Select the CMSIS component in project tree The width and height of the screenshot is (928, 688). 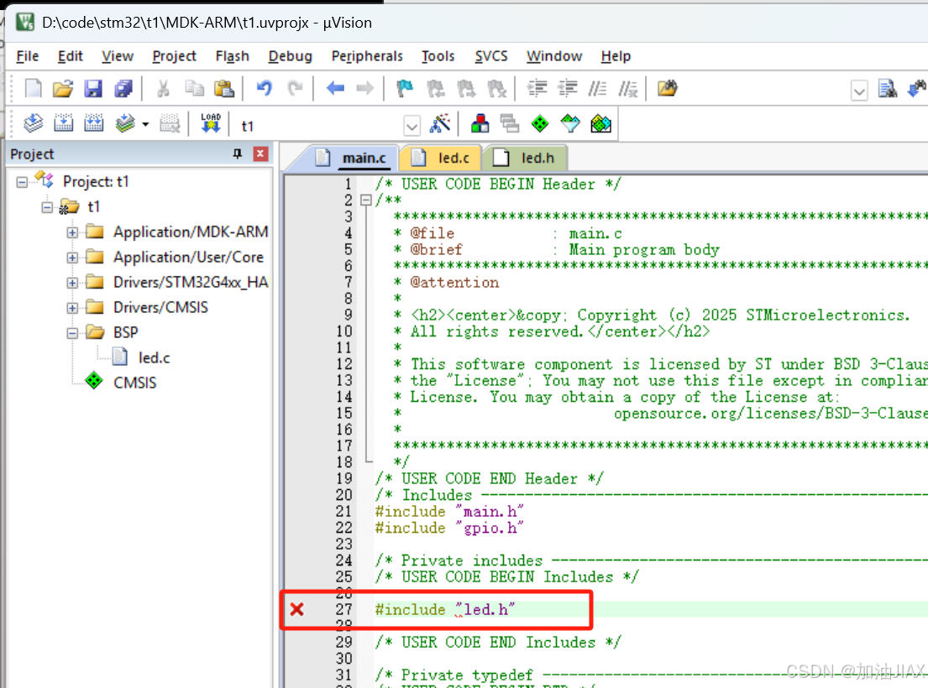click(x=135, y=383)
